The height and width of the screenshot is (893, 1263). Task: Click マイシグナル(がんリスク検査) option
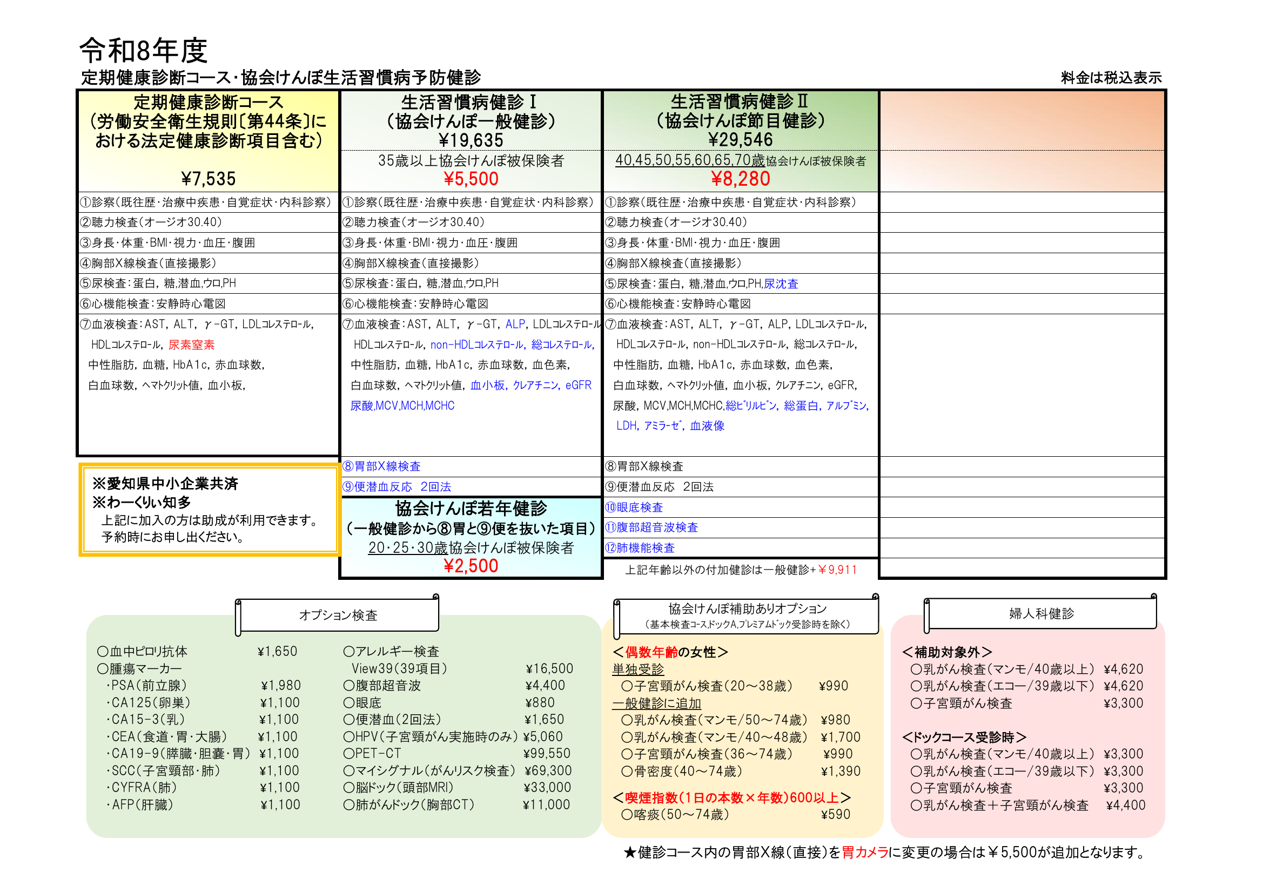click(458, 771)
